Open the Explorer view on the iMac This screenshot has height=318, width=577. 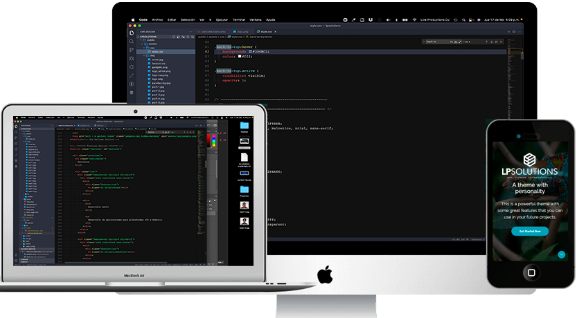(132, 32)
